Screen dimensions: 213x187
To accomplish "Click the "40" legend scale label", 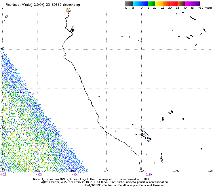I will coord(185,8).
